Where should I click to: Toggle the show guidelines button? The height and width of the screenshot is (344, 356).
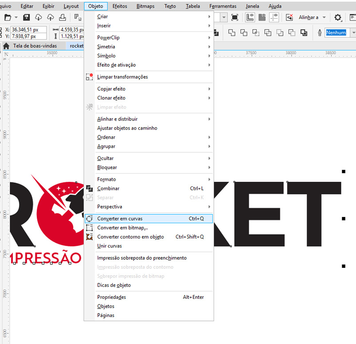point(275,17)
